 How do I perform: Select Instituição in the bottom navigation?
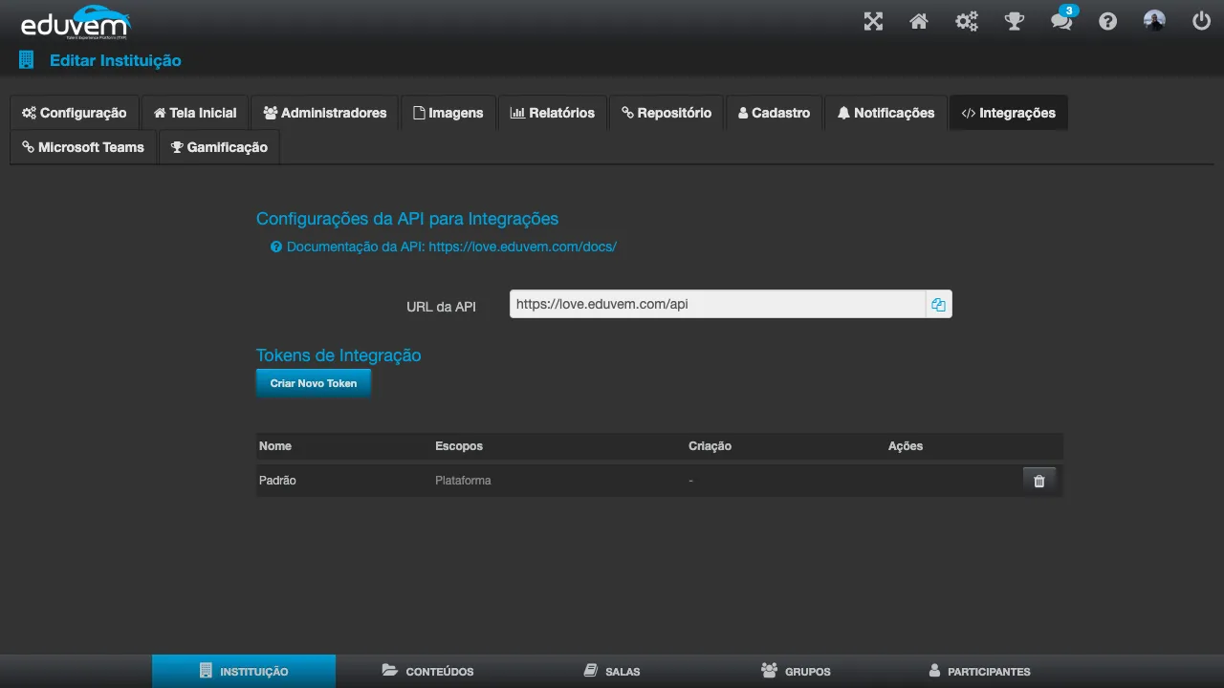(x=244, y=671)
